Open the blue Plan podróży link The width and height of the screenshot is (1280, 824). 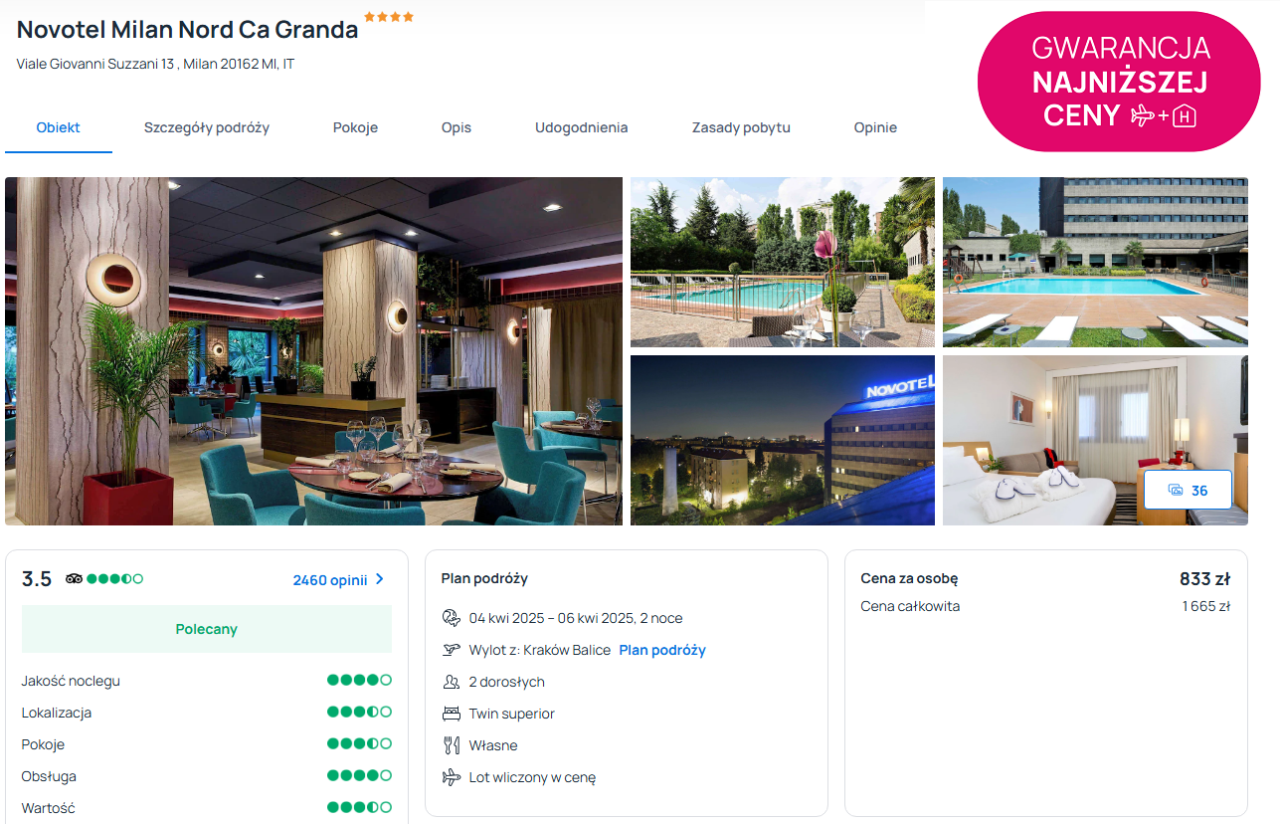tap(662, 650)
